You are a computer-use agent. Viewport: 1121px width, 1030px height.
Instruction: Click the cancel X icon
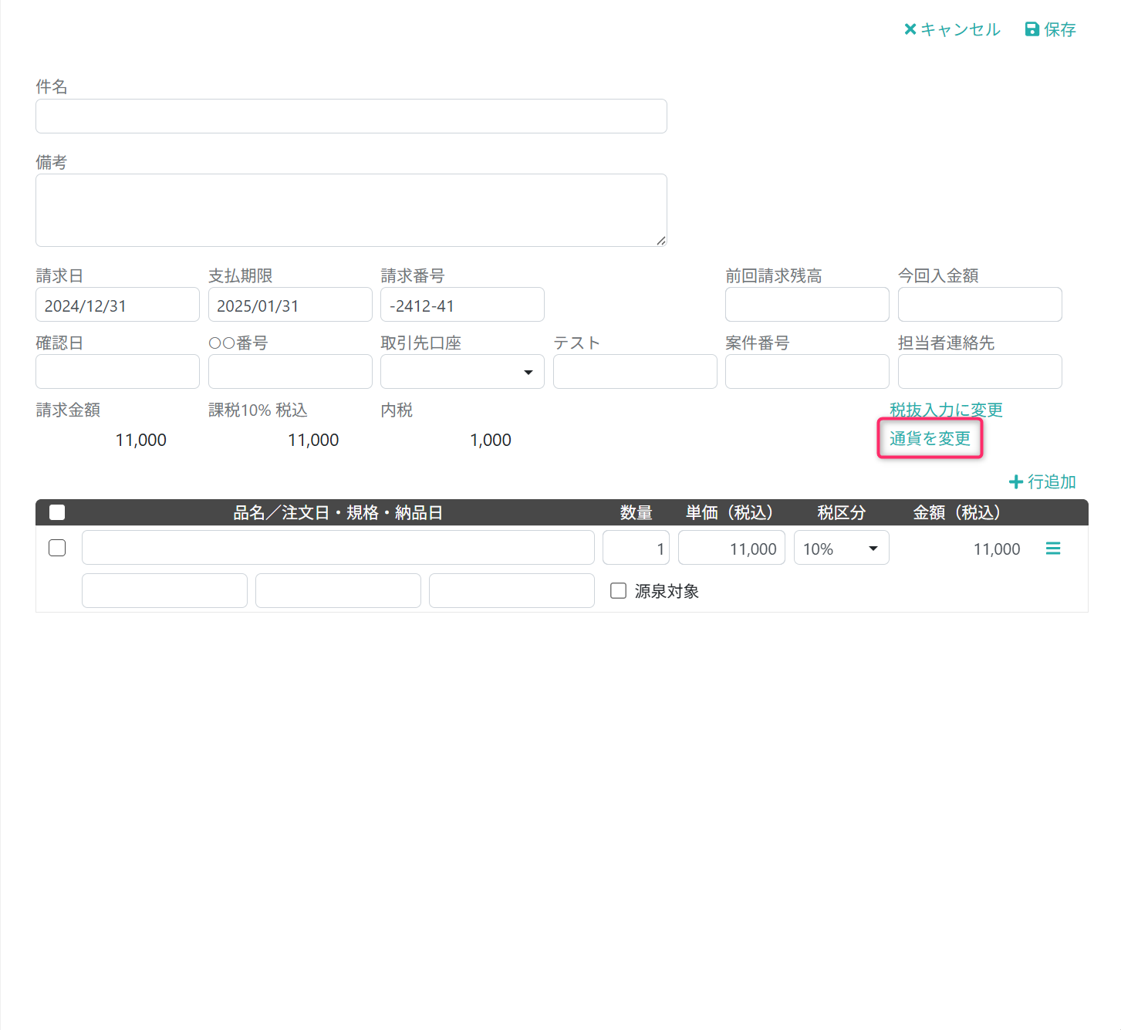pos(910,29)
